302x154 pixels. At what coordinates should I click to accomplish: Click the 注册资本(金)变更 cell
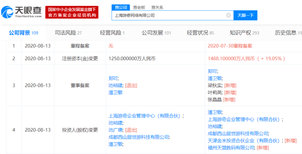pyautogui.click(x=80, y=59)
